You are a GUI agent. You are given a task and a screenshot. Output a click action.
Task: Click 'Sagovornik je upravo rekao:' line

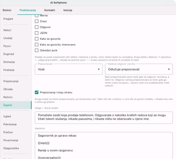(57, 136)
